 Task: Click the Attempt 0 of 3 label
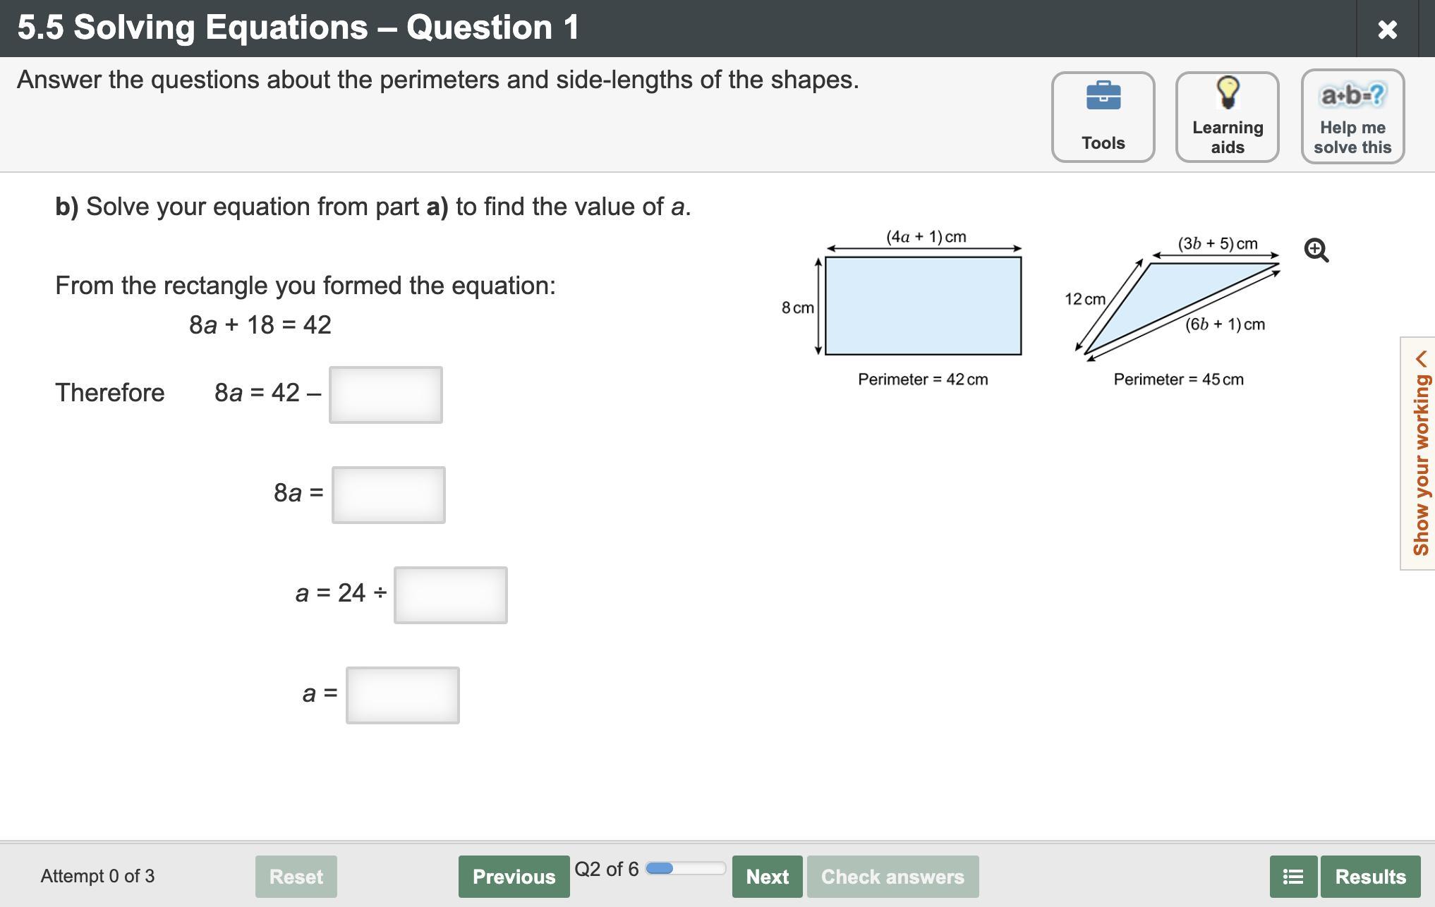pyautogui.click(x=97, y=876)
